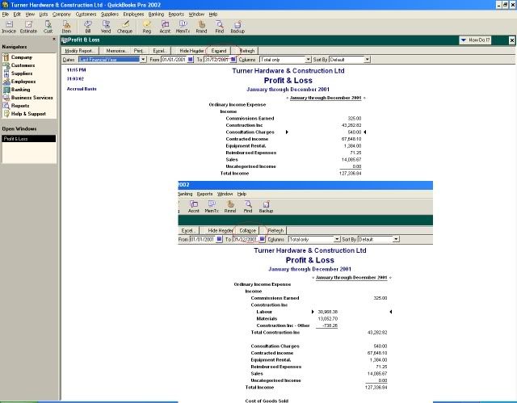Click the From date calendar icon
The image size is (517, 403).
point(191,59)
